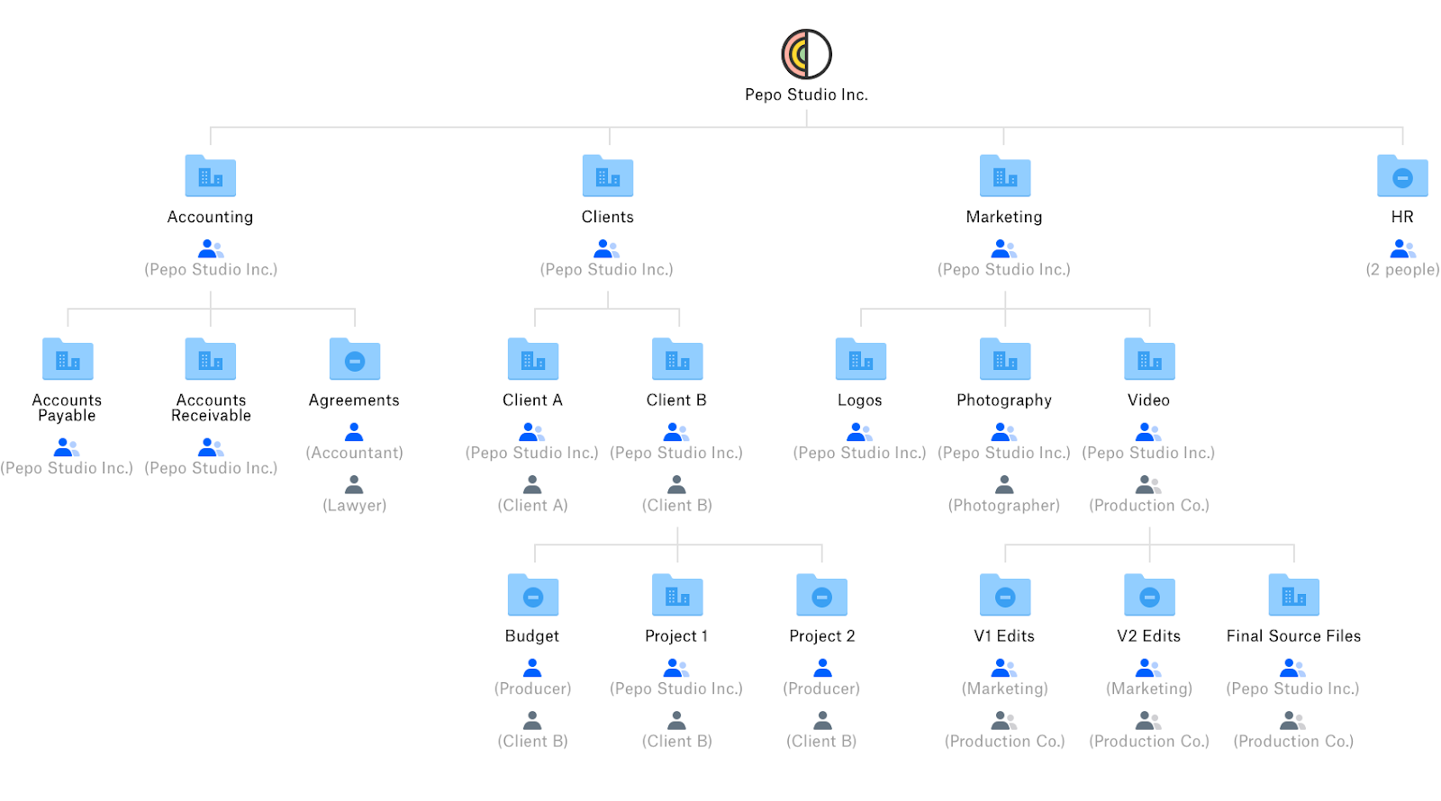This screenshot has width=1441, height=801.
Task: Click the Pepo Studio Inc. logo
Action: click(x=806, y=54)
